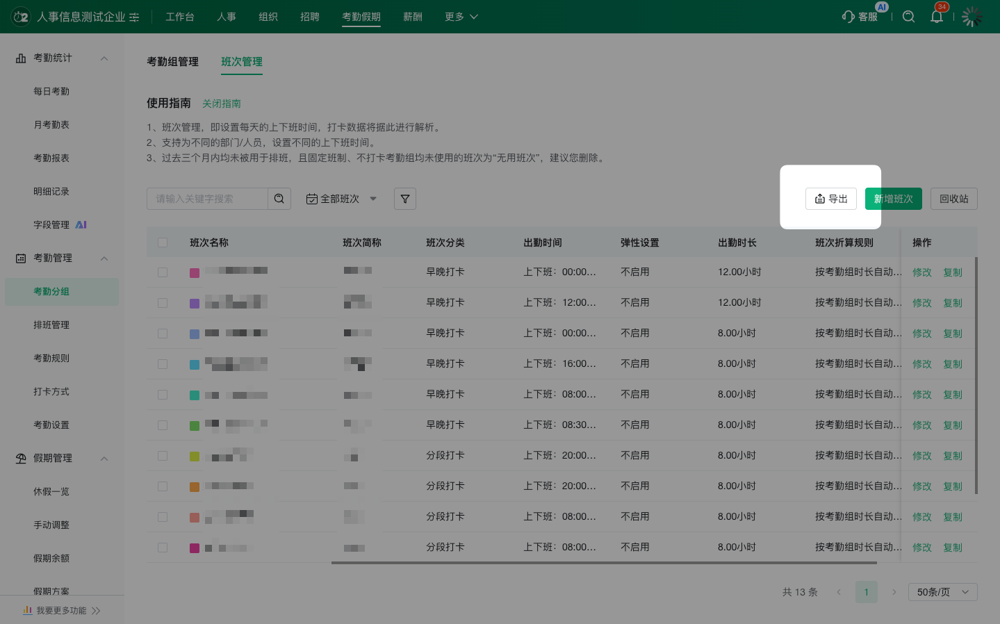Switch to the 考勤组管理 tab
The image size is (1000, 624).
click(x=172, y=62)
